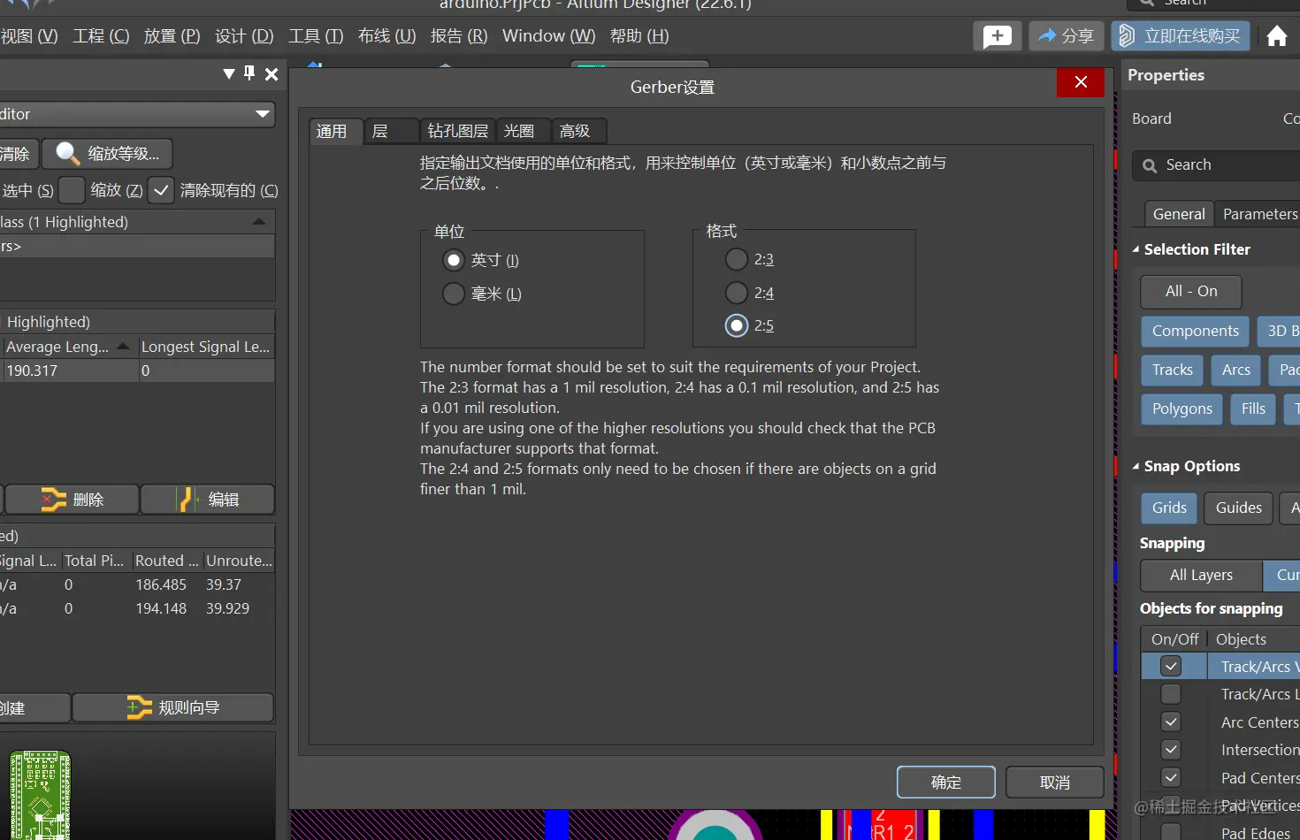
Task: Toggle the Components selection filter
Action: pyautogui.click(x=1196, y=331)
